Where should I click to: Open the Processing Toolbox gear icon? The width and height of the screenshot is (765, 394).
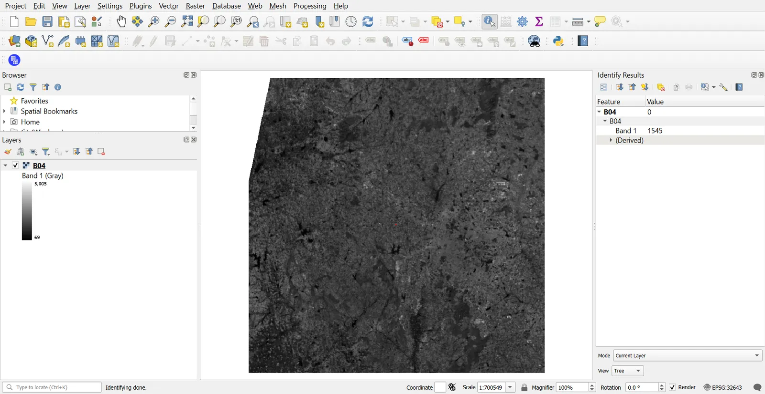pyautogui.click(x=523, y=21)
